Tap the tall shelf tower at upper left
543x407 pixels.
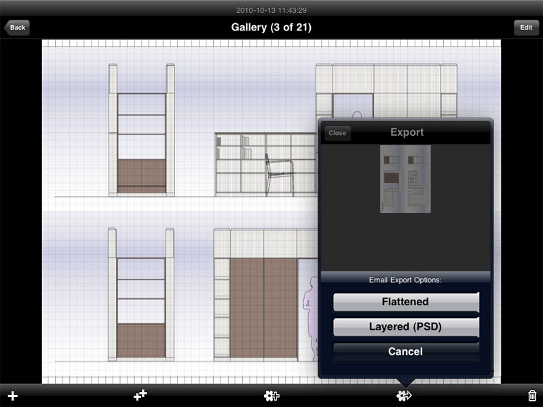[142, 130]
